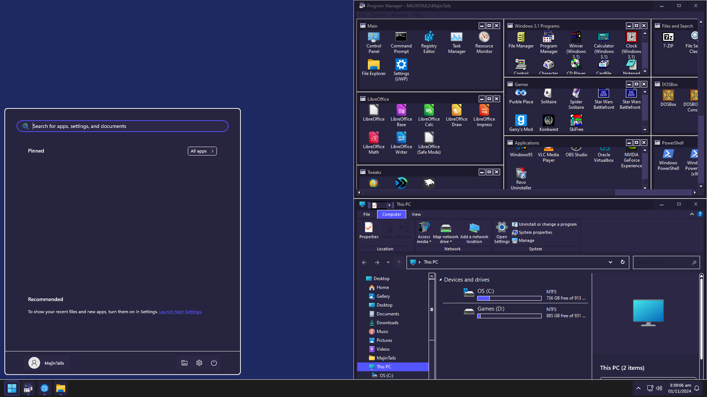Switch to Computer ribbon tab
The width and height of the screenshot is (707, 397).
click(x=391, y=214)
